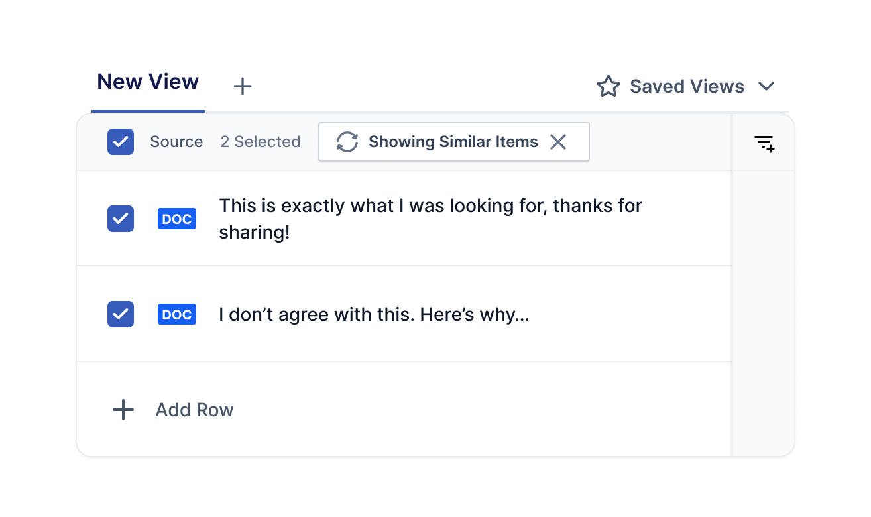Click the DOC badge on the thanks for sharing row
Viewport: 871px width, 517px height.
(x=177, y=219)
